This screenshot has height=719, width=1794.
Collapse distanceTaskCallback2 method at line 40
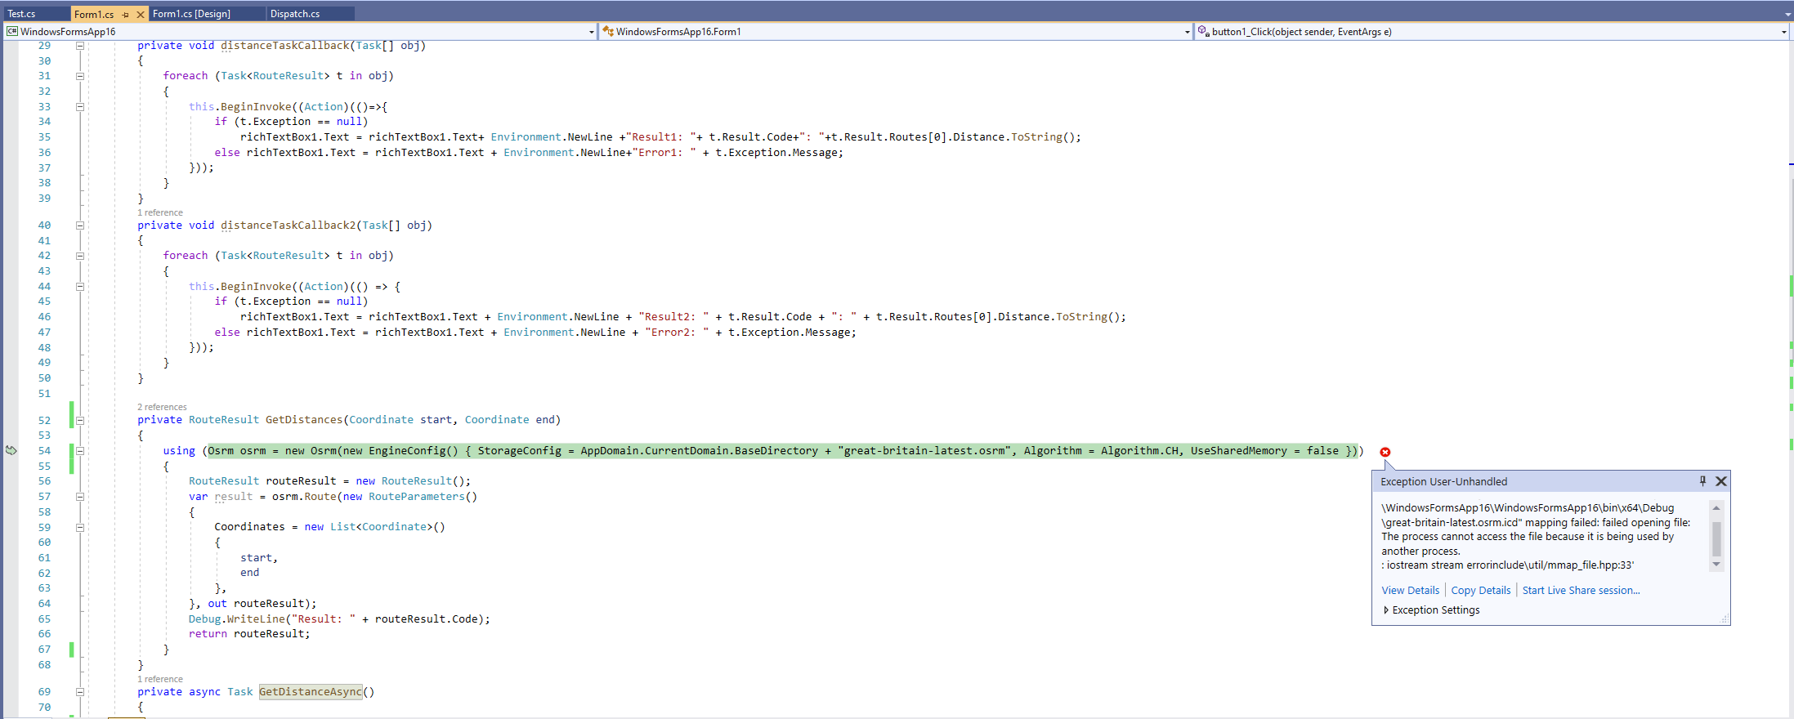tap(80, 226)
